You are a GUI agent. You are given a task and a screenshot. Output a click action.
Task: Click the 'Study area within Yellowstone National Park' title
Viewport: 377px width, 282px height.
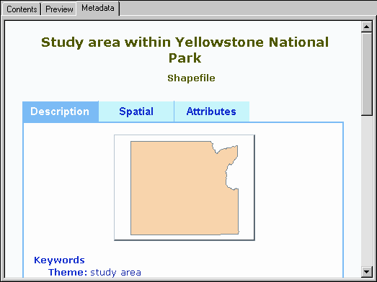(x=185, y=50)
